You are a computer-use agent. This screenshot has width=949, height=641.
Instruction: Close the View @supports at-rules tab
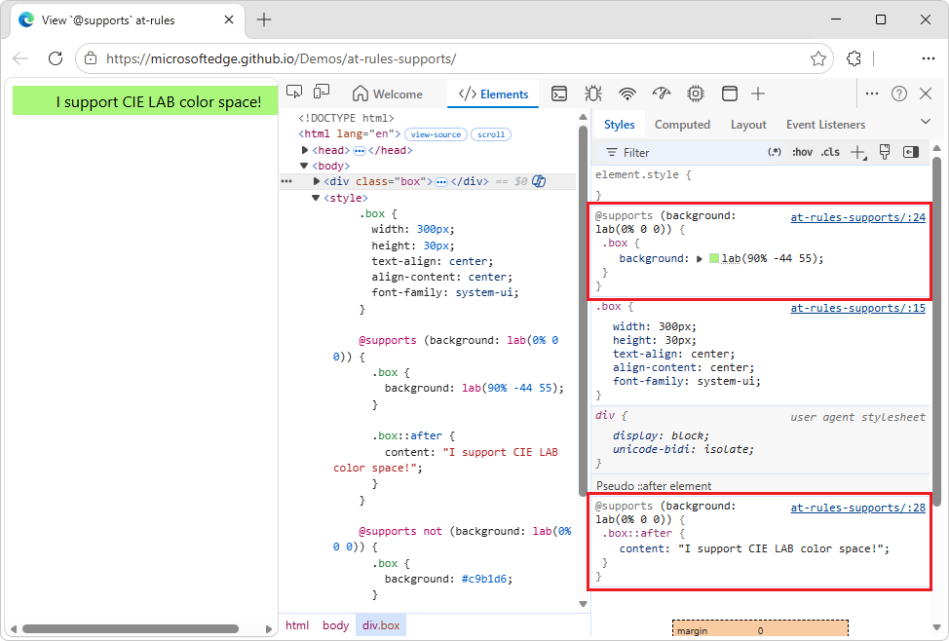pos(229,20)
